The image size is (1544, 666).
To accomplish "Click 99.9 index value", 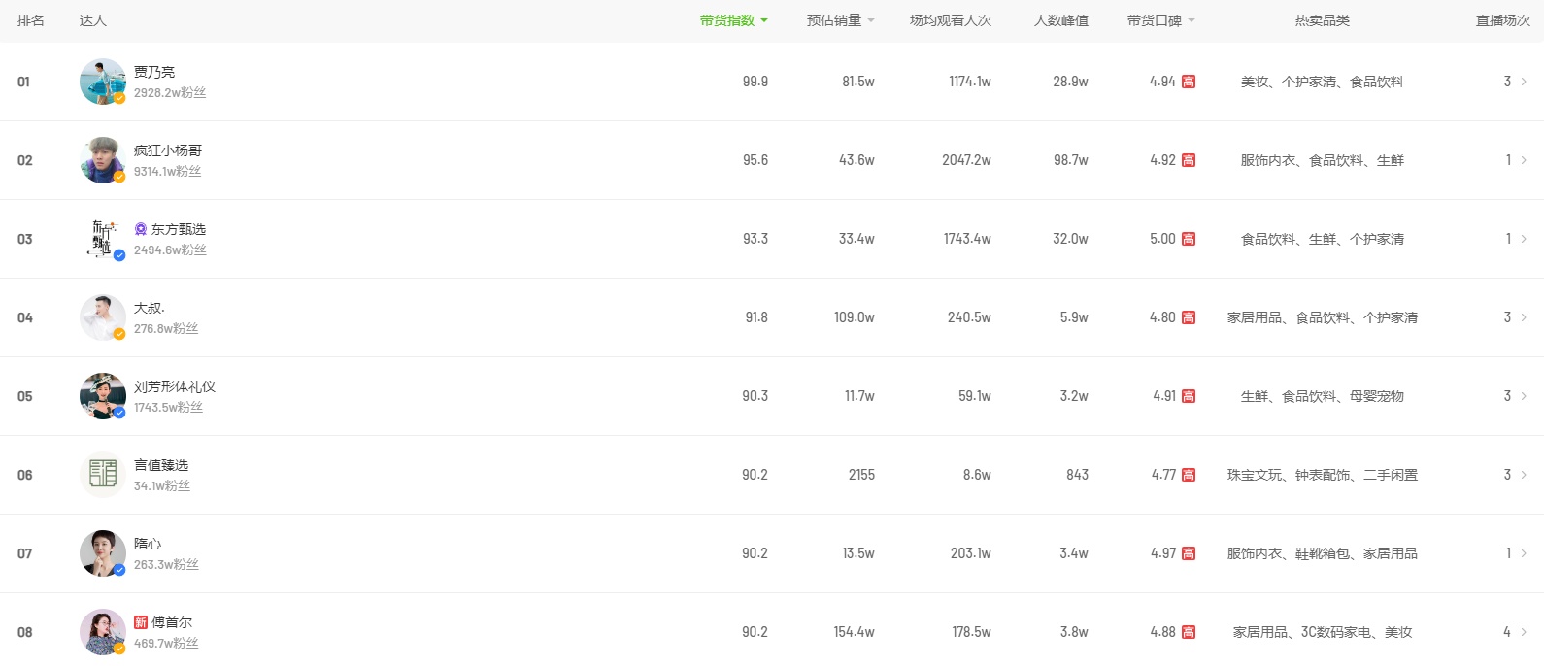I will click(x=755, y=82).
